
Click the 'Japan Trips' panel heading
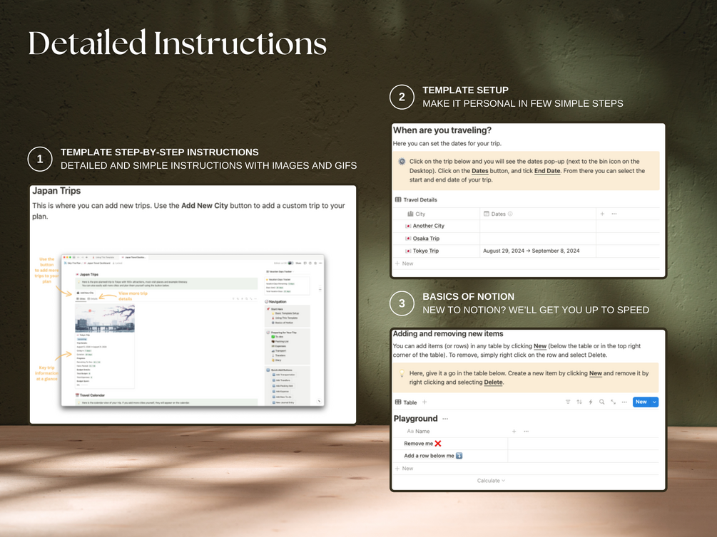(56, 191)
